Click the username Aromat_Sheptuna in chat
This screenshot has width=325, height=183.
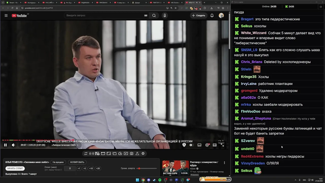coord(256,118)
